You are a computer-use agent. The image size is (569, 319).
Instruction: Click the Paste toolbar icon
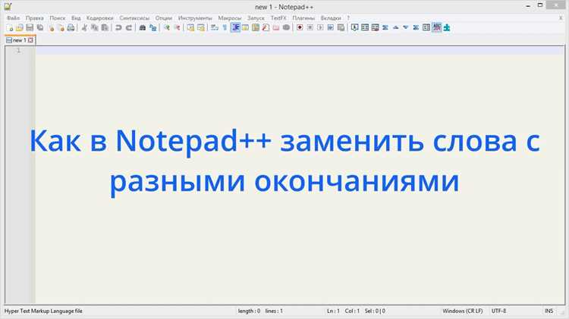tap(105, 27)
